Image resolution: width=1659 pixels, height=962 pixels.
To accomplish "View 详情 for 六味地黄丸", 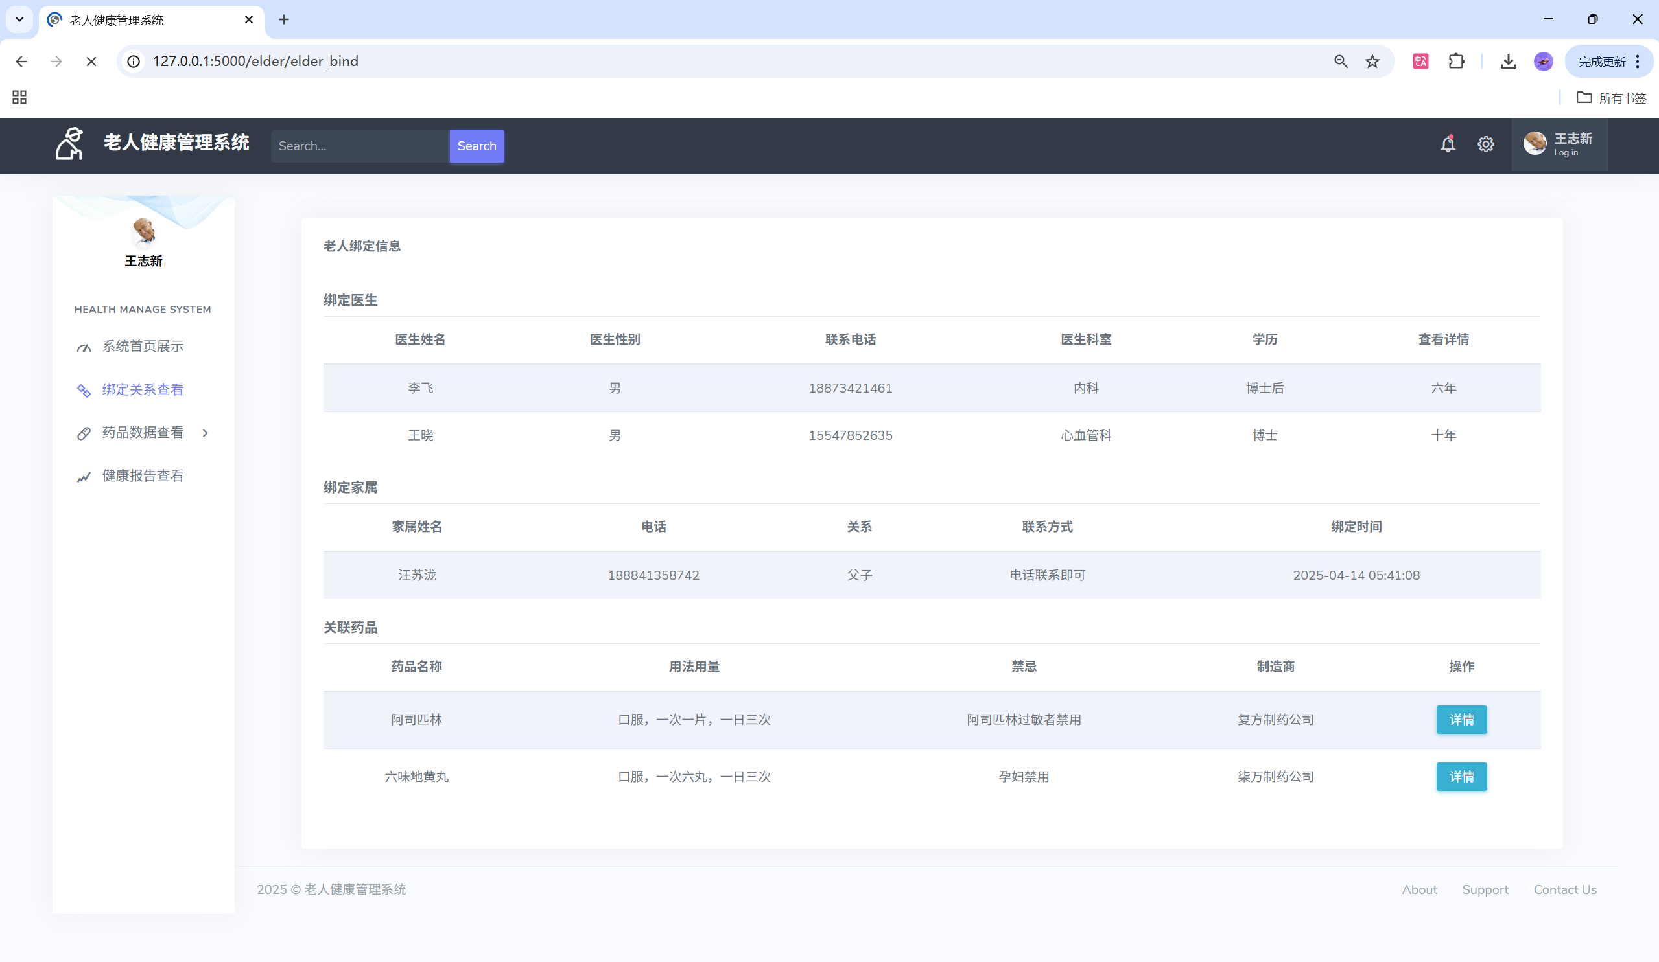I will point(1461,777).
